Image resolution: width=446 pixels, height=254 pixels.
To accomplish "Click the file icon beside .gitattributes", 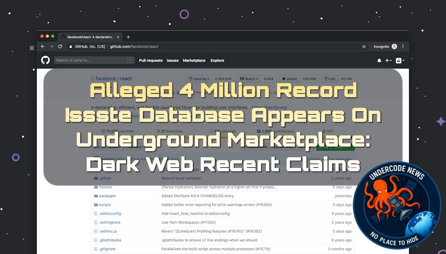I will tap(96, 240).
